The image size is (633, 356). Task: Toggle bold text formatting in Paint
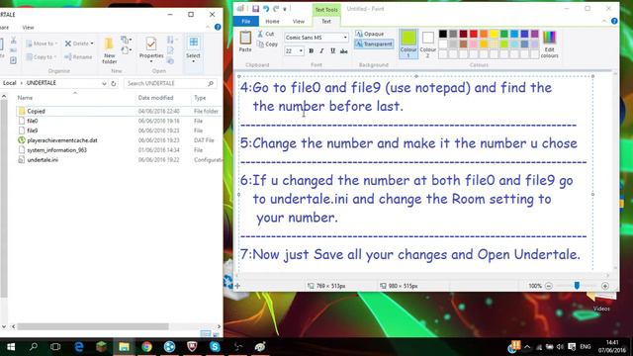pyautogui.click(x=311, y=50)
